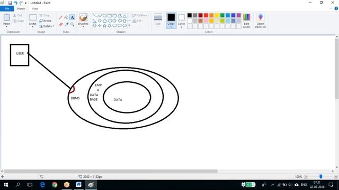Expand the Select dropdown arrow
The image size is (339, 190).
click(x=33, y=27)
